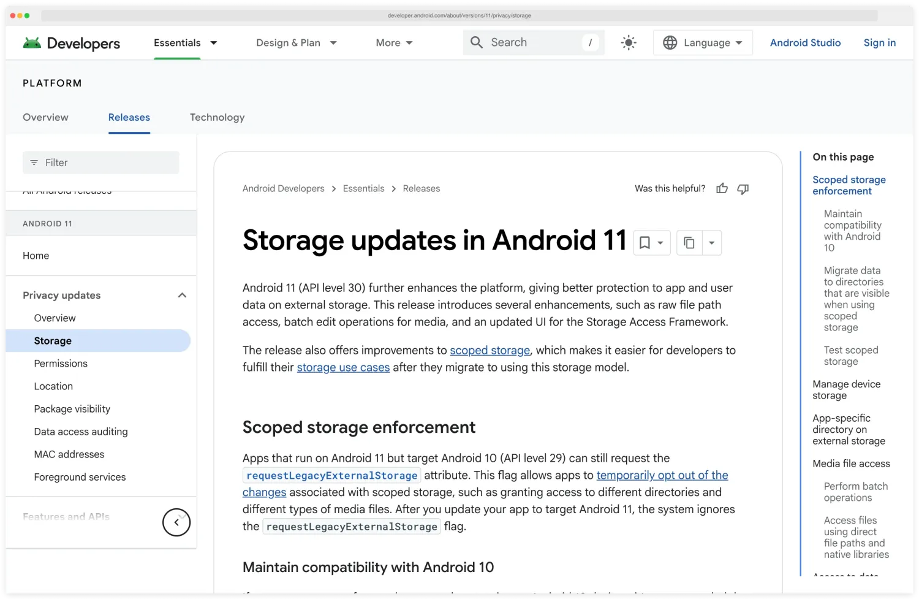The image size is (919, 599).
Task: Click the Privacy updates section label
Action: [x=62, y=296]
